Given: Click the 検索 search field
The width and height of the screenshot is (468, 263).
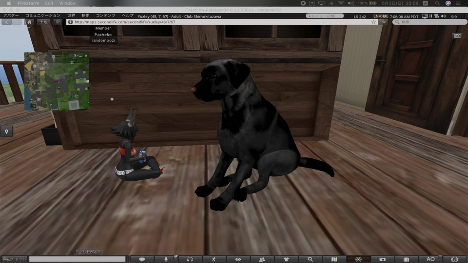Looking at the screenshot, I should (x=430, y=22).
